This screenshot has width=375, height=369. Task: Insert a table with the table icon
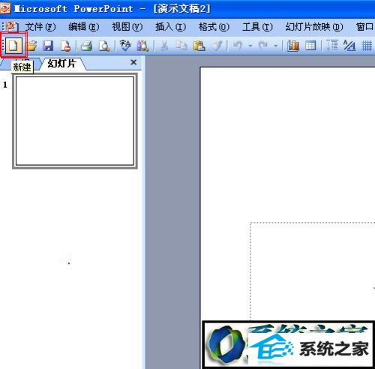point(310,46)
